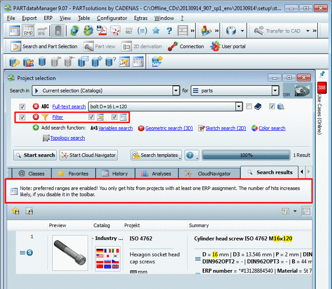
Task: Open the Topology search link
Action: click(x=68, y=138)
